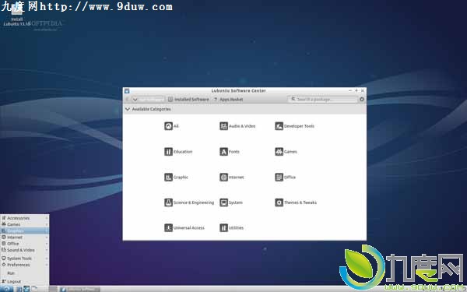Open the Audio & Video category icon
Viewport: 467px width, 292px height.
[x=223, y=126]
